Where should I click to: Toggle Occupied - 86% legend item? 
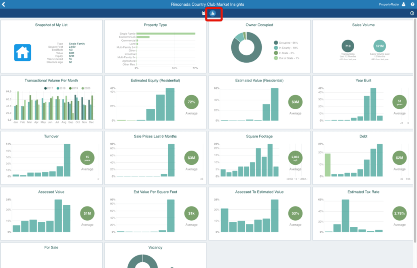point(286,43)
